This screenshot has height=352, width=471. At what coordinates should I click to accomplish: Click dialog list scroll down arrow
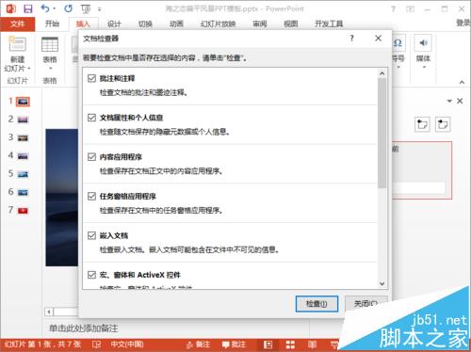point(382,283)
